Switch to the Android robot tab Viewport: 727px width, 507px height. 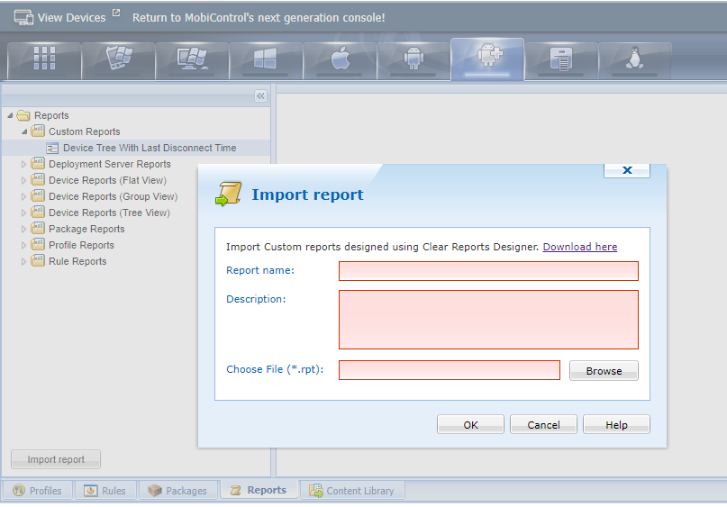[413, 59]
